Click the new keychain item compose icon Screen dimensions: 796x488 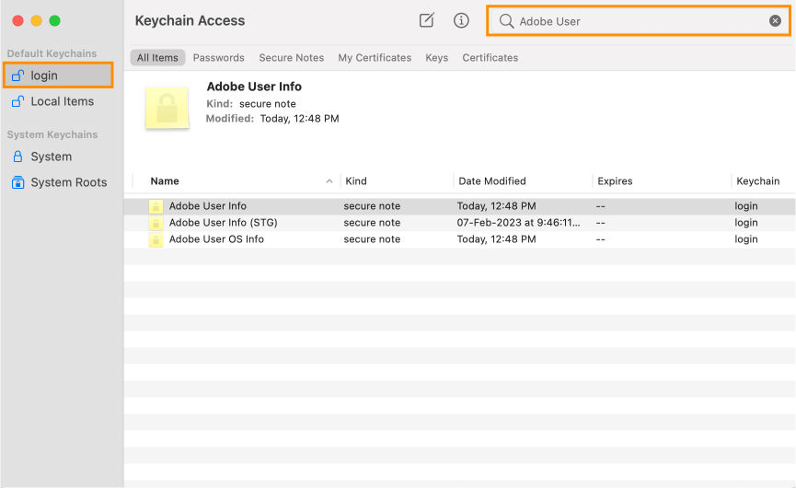click(x=426, y=20)
